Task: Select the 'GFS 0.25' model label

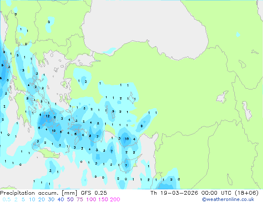Action: 94,193
